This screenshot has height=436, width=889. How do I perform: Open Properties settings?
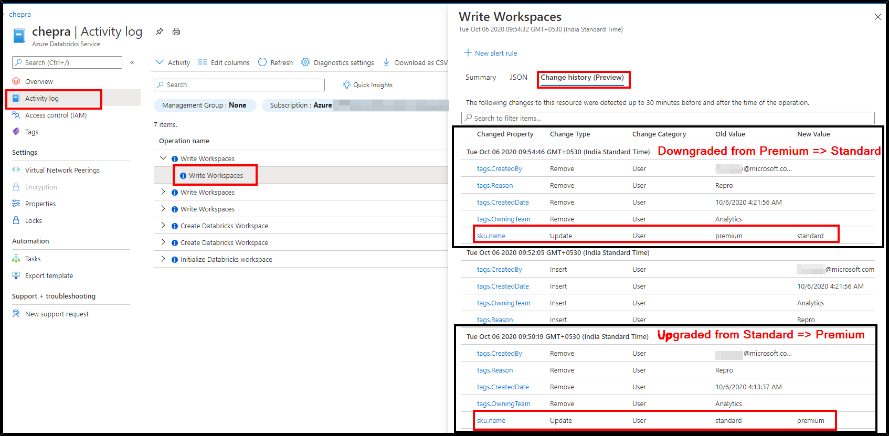pos(40,204)
